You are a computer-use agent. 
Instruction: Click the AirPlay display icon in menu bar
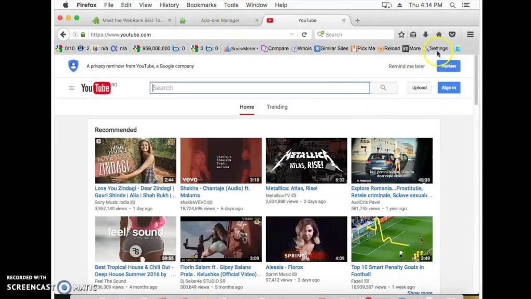click(x=386, y=5)
